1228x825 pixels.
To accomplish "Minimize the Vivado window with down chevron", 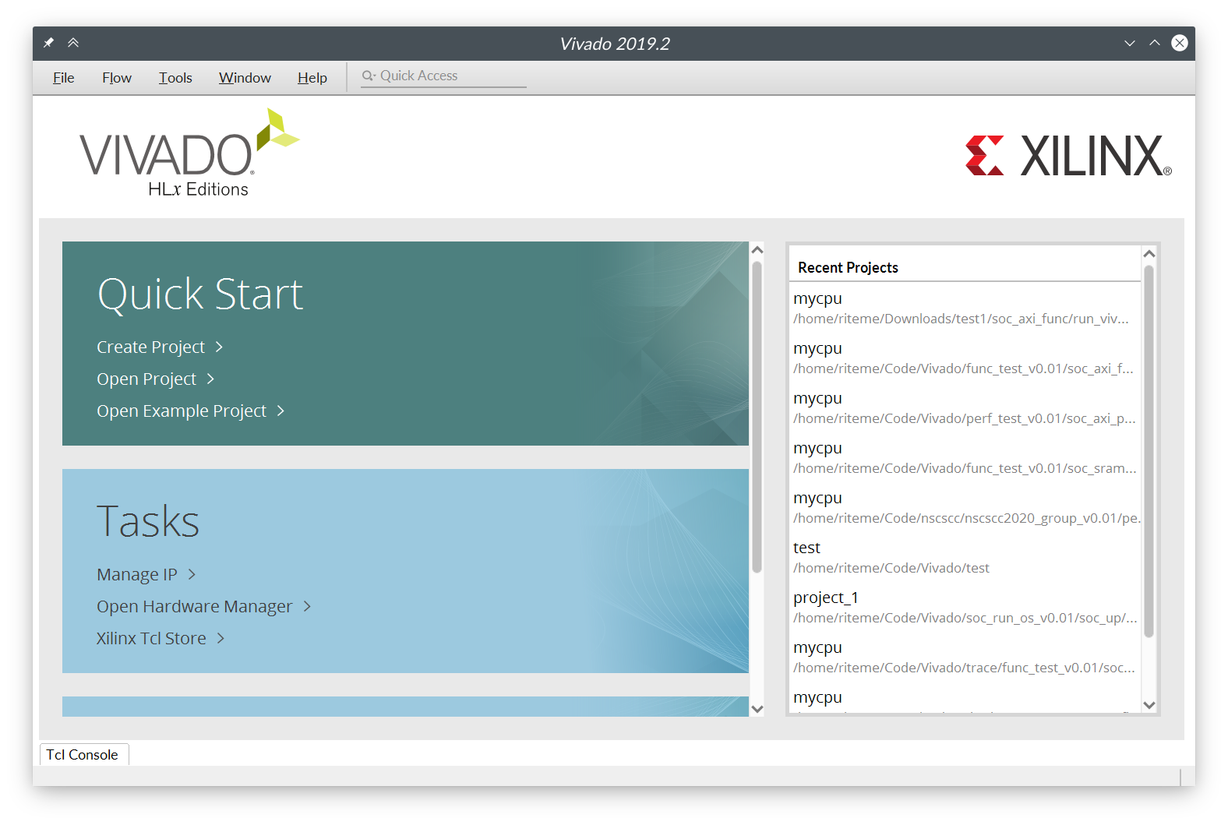I will tap(1130, 43).
